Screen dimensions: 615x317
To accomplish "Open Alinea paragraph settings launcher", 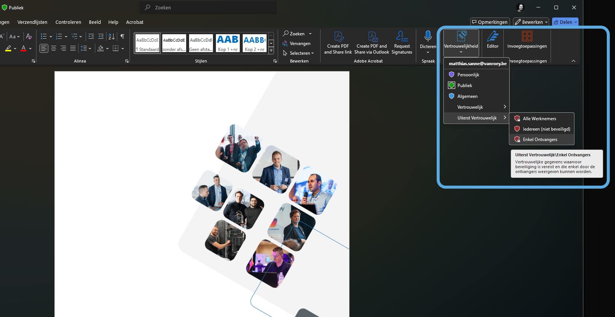I will pyautogui.click(x=127, y=61).
